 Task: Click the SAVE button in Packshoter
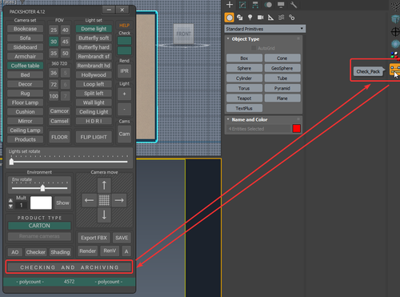(x=122, y=238)
